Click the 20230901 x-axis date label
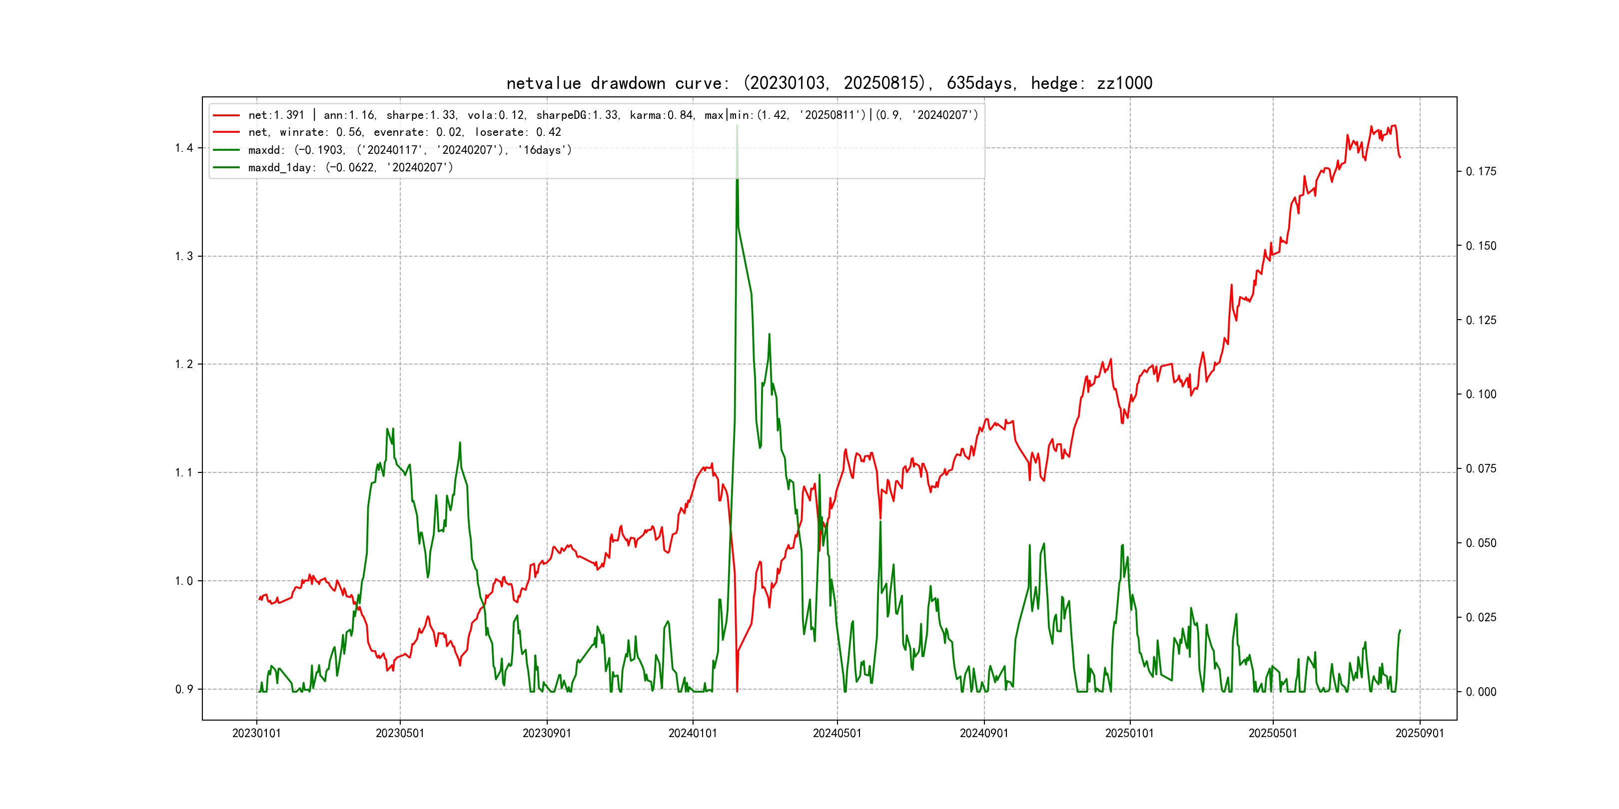This screenshot has height=809, width=1619. click(x=547, y=733)
